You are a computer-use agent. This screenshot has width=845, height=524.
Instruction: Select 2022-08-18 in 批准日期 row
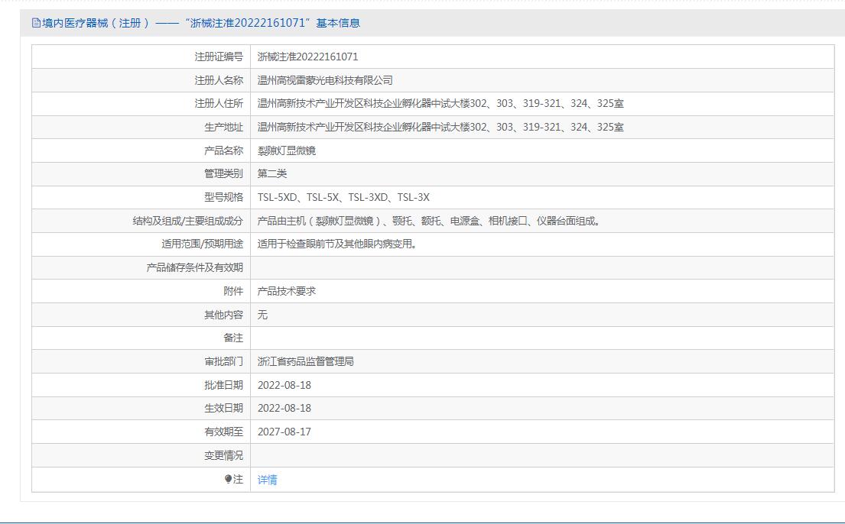point(284,385)
